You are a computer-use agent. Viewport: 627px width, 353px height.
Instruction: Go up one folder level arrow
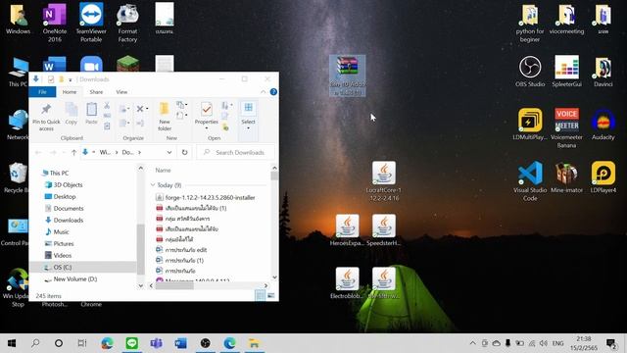[74, 153]
